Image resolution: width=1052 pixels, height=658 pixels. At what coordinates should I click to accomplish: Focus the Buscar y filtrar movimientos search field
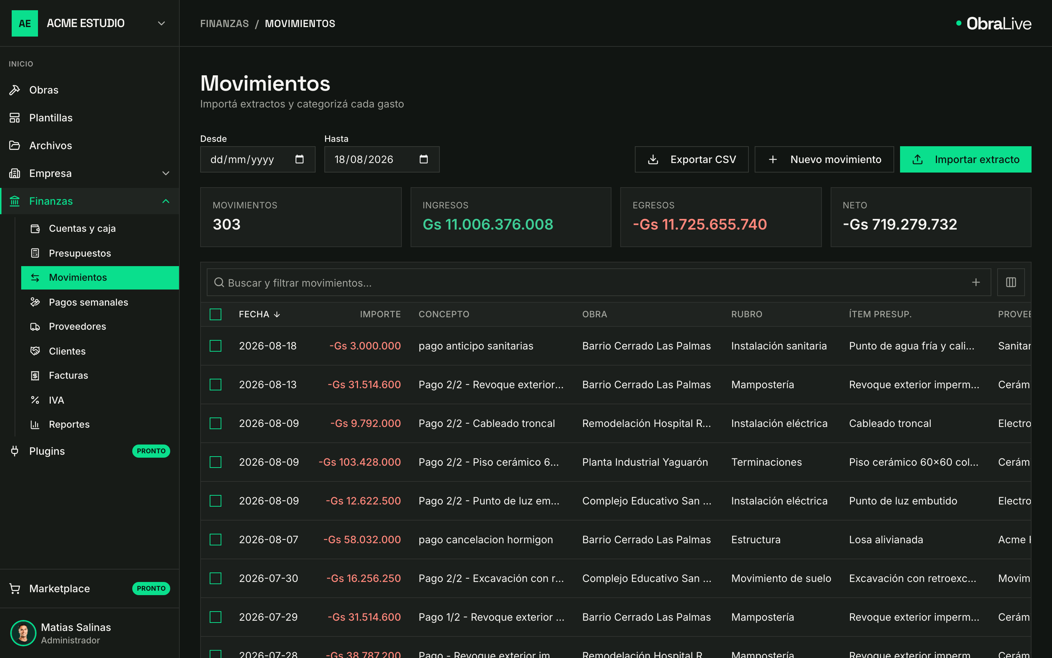[599, 283]
